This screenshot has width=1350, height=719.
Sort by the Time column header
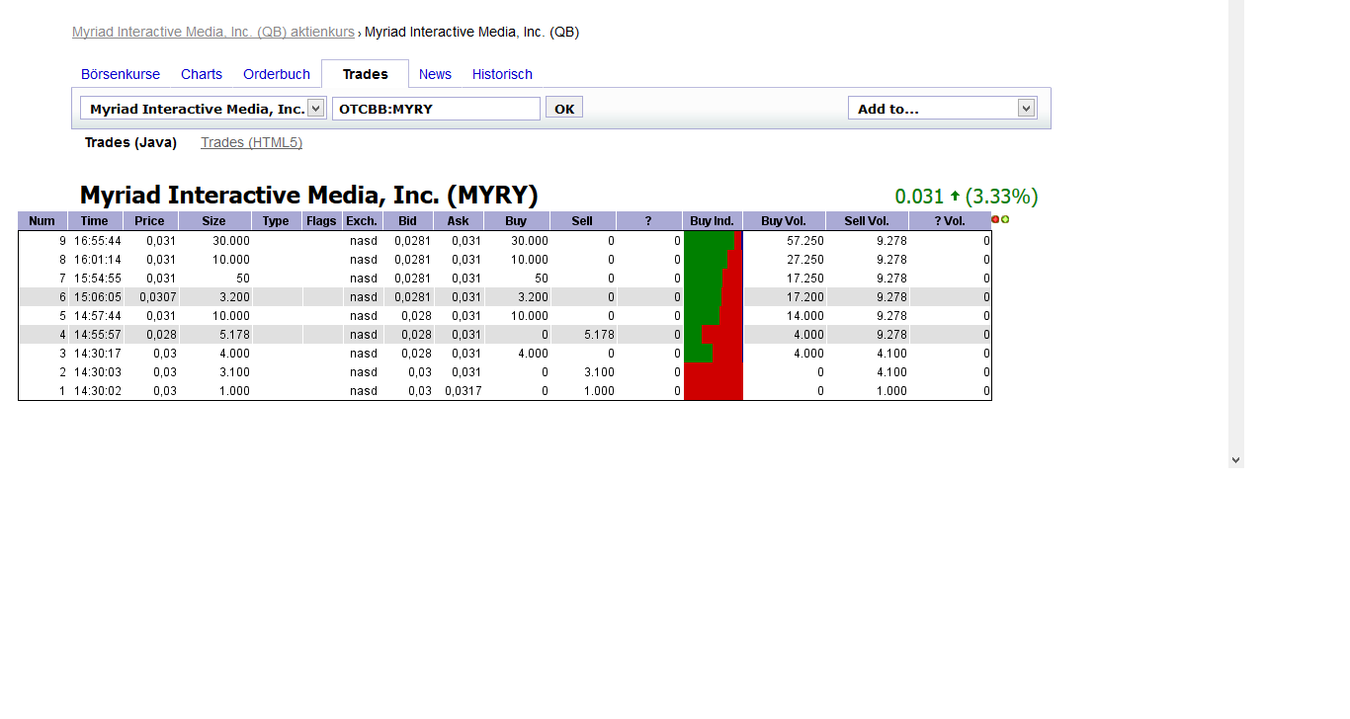(95, 221)
